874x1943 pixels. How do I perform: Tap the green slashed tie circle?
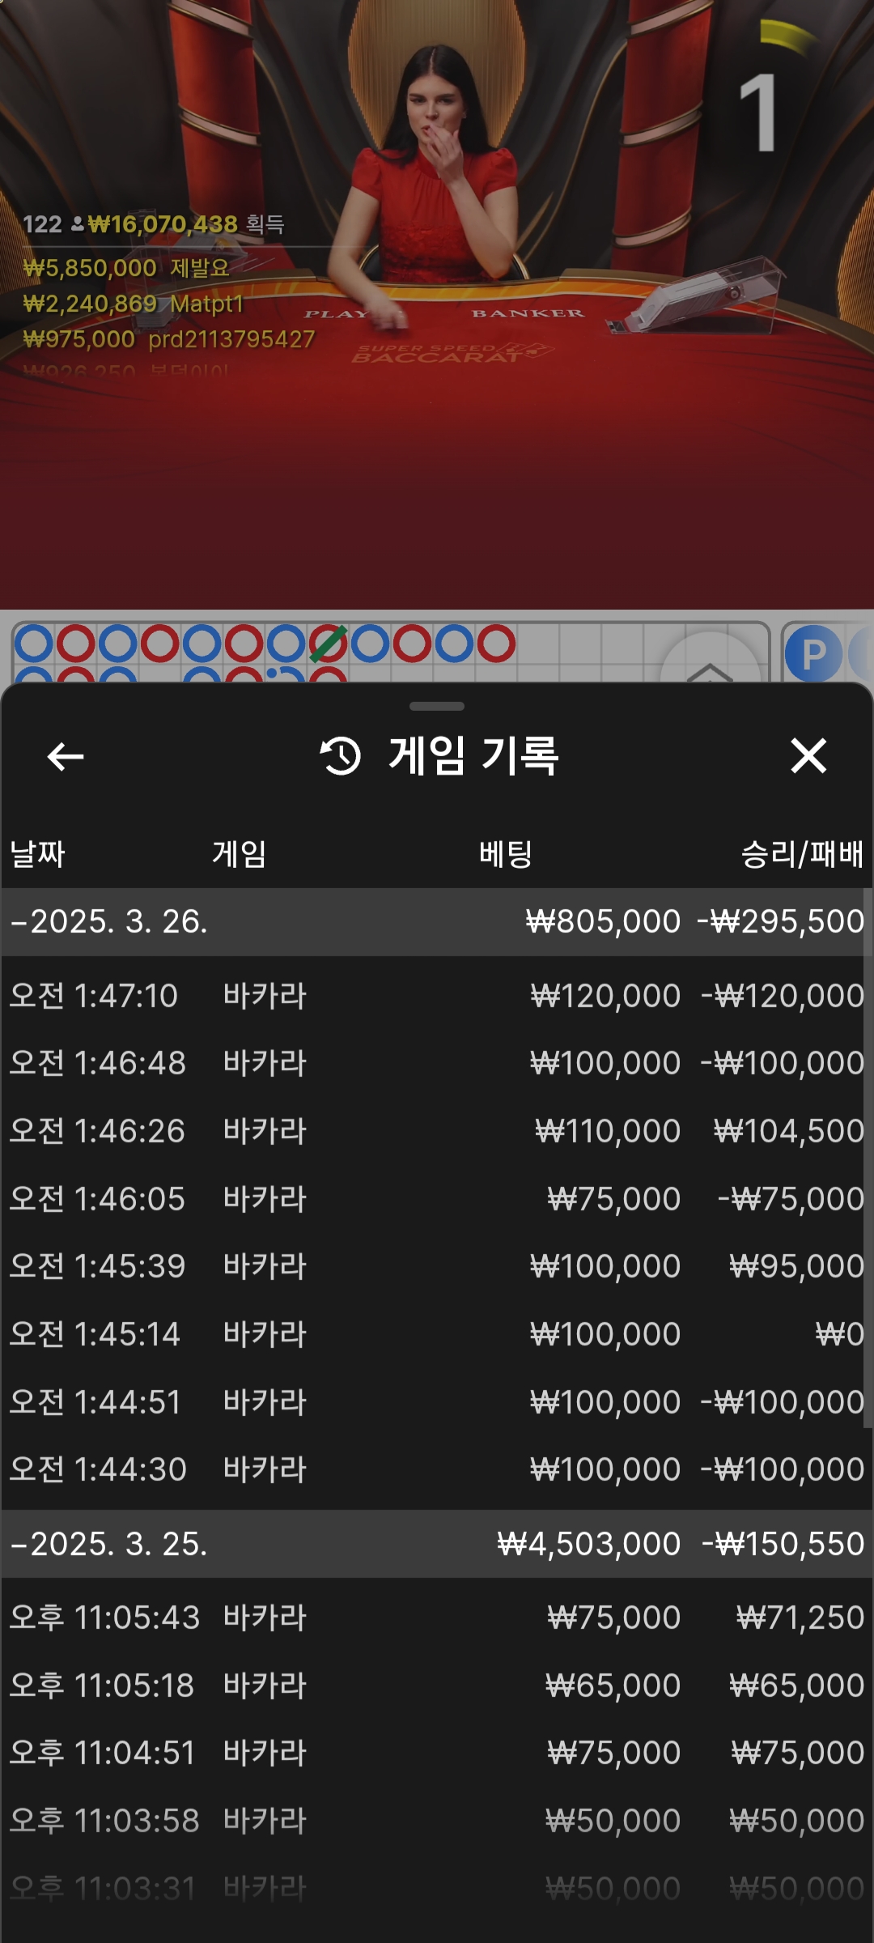(x=328, y=644)
